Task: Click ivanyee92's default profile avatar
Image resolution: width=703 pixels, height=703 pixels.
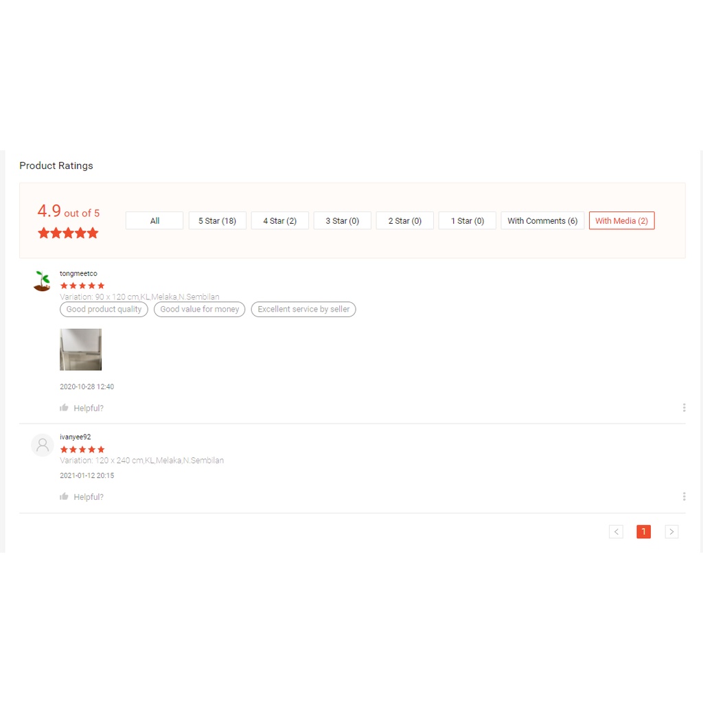Action: [x=43, y=445]
